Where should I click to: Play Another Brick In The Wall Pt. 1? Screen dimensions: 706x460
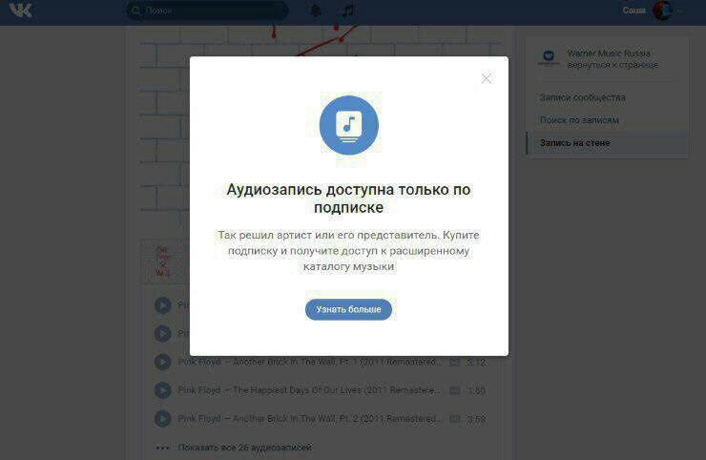pyautogui.click(x=162, y=363)
